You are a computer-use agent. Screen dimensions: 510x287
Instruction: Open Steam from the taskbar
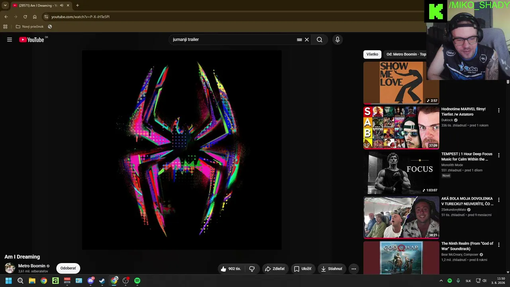point(102,281)
